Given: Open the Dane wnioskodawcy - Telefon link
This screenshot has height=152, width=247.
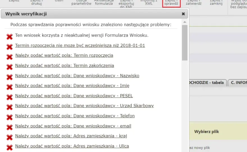Looking at the screenshot, I should 75,116.
